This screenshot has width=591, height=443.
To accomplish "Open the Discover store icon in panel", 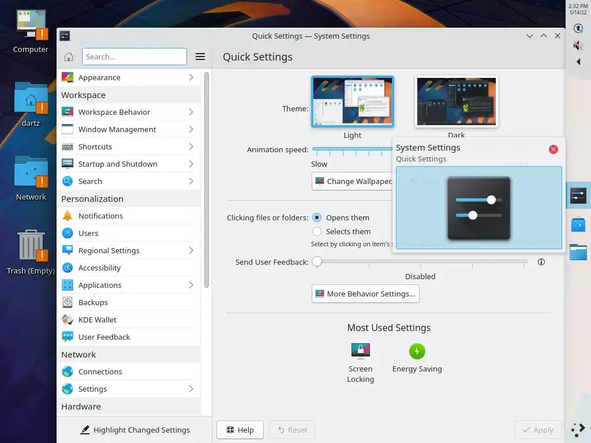I will coord(578,224).
